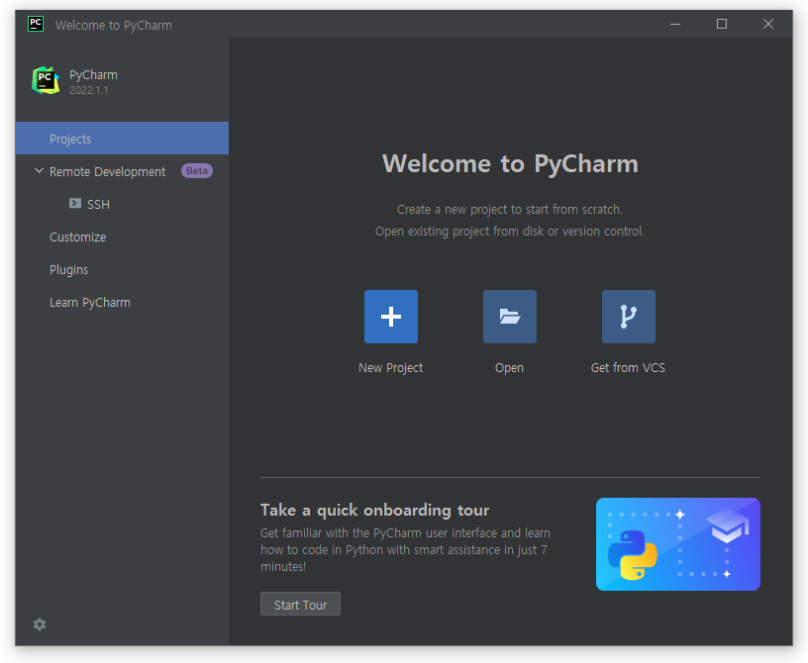Close the Welcome to PyCharm window
Viewport: 808px width, 663px height.
pos(768,24)
